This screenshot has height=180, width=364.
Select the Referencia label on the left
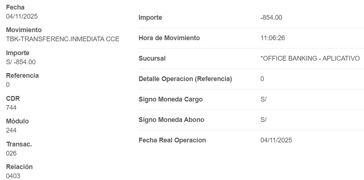tap(22, 76)
